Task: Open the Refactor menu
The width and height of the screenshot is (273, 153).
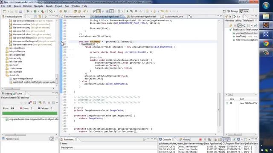Action: click(x=27, y=6)
